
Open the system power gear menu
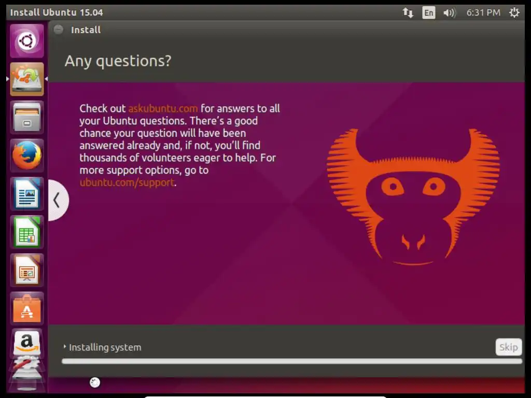[514, 13]
